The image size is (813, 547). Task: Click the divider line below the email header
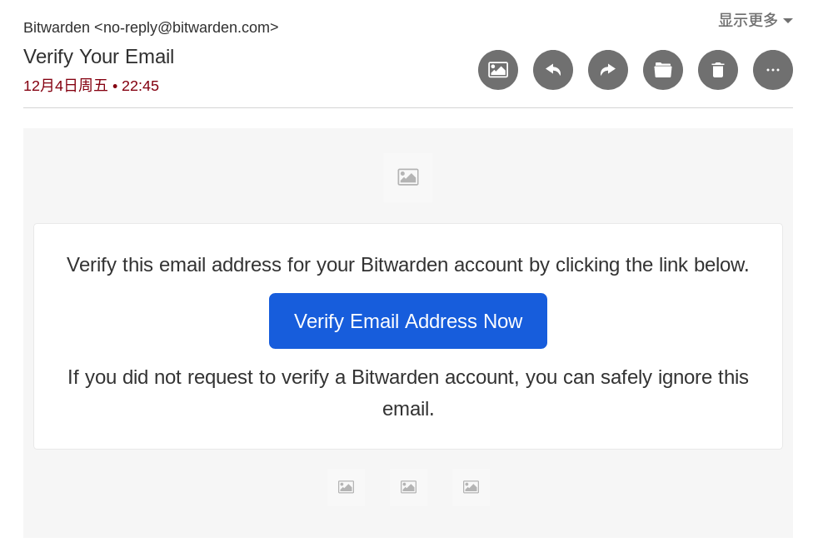click(x=408, y=108)
